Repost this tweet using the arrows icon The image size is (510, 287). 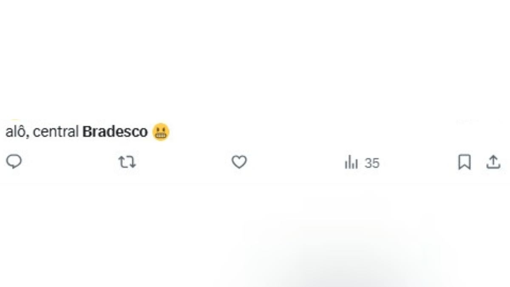127,162
